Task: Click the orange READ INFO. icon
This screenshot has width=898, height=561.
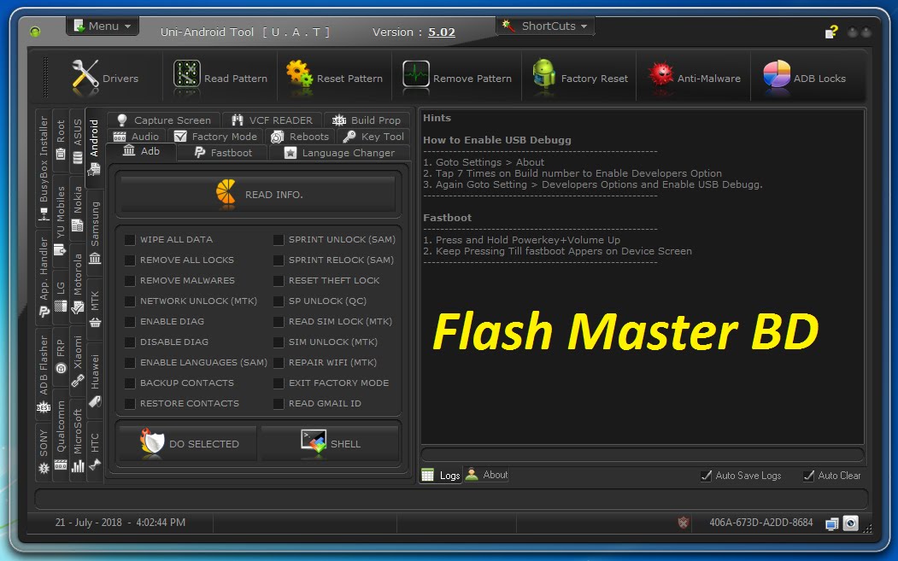Action: click(x=226, y=192)
